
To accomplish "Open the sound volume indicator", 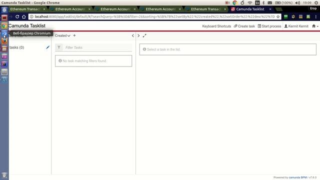I will click(298, 3).
